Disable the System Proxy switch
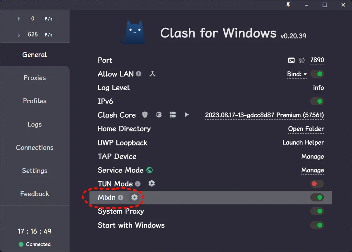 coord(317,211)
